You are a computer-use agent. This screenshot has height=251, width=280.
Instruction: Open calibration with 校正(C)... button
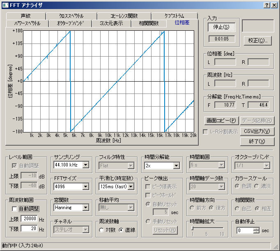click(258, 41)
